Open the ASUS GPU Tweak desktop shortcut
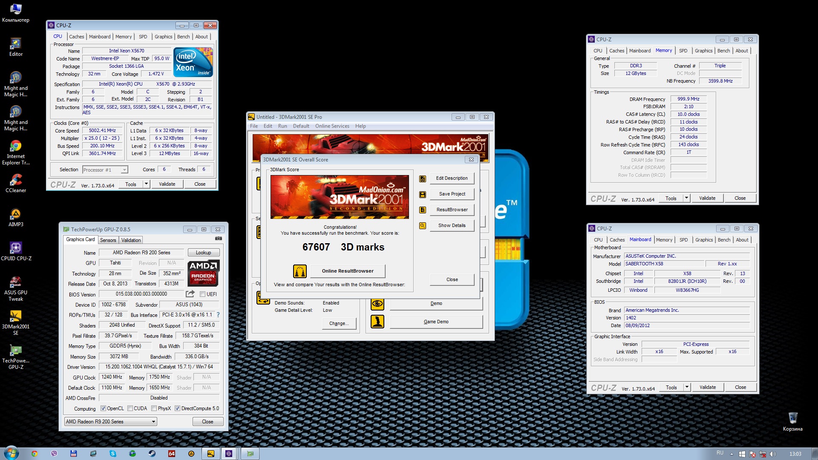The height and width of the screenshot is (460, 818). (16, 288)
